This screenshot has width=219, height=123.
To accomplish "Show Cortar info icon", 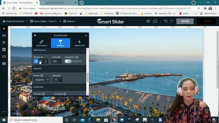I will tap(42, 76).
